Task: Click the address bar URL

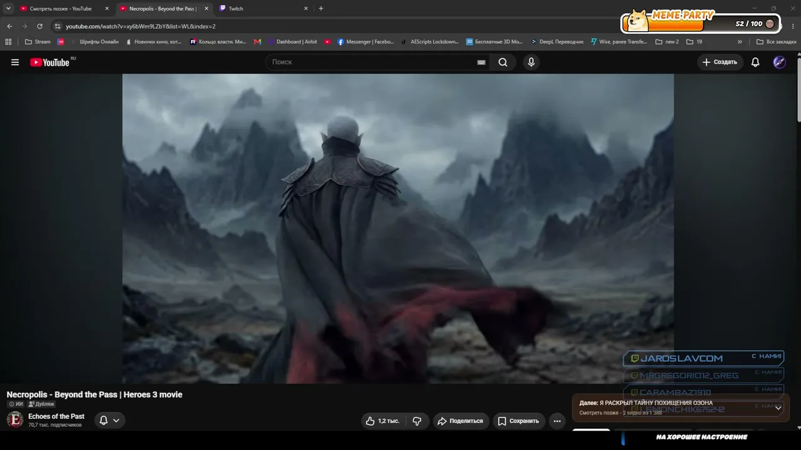Action: point(141,26)
